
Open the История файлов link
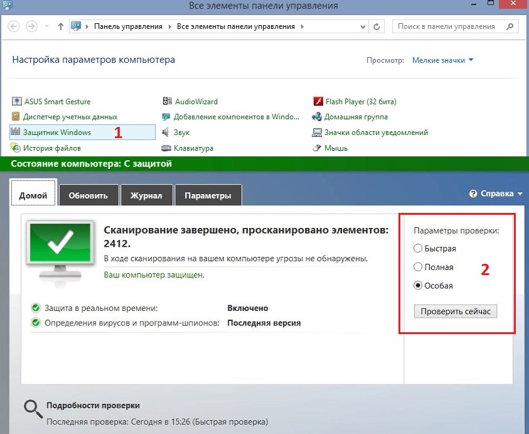point(52,148)
